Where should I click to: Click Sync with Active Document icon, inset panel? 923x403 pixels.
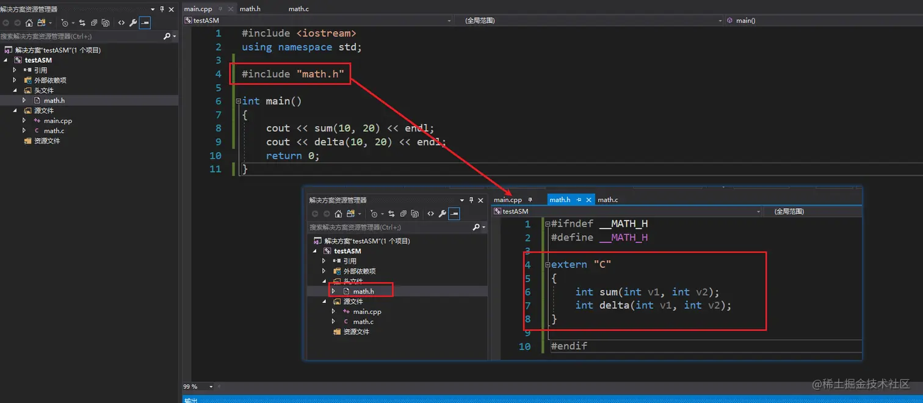[x=391, y=214]
